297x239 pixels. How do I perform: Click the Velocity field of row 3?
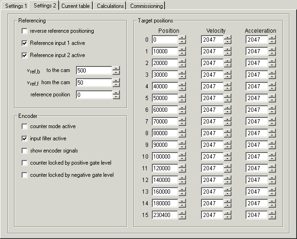[212, 75]
